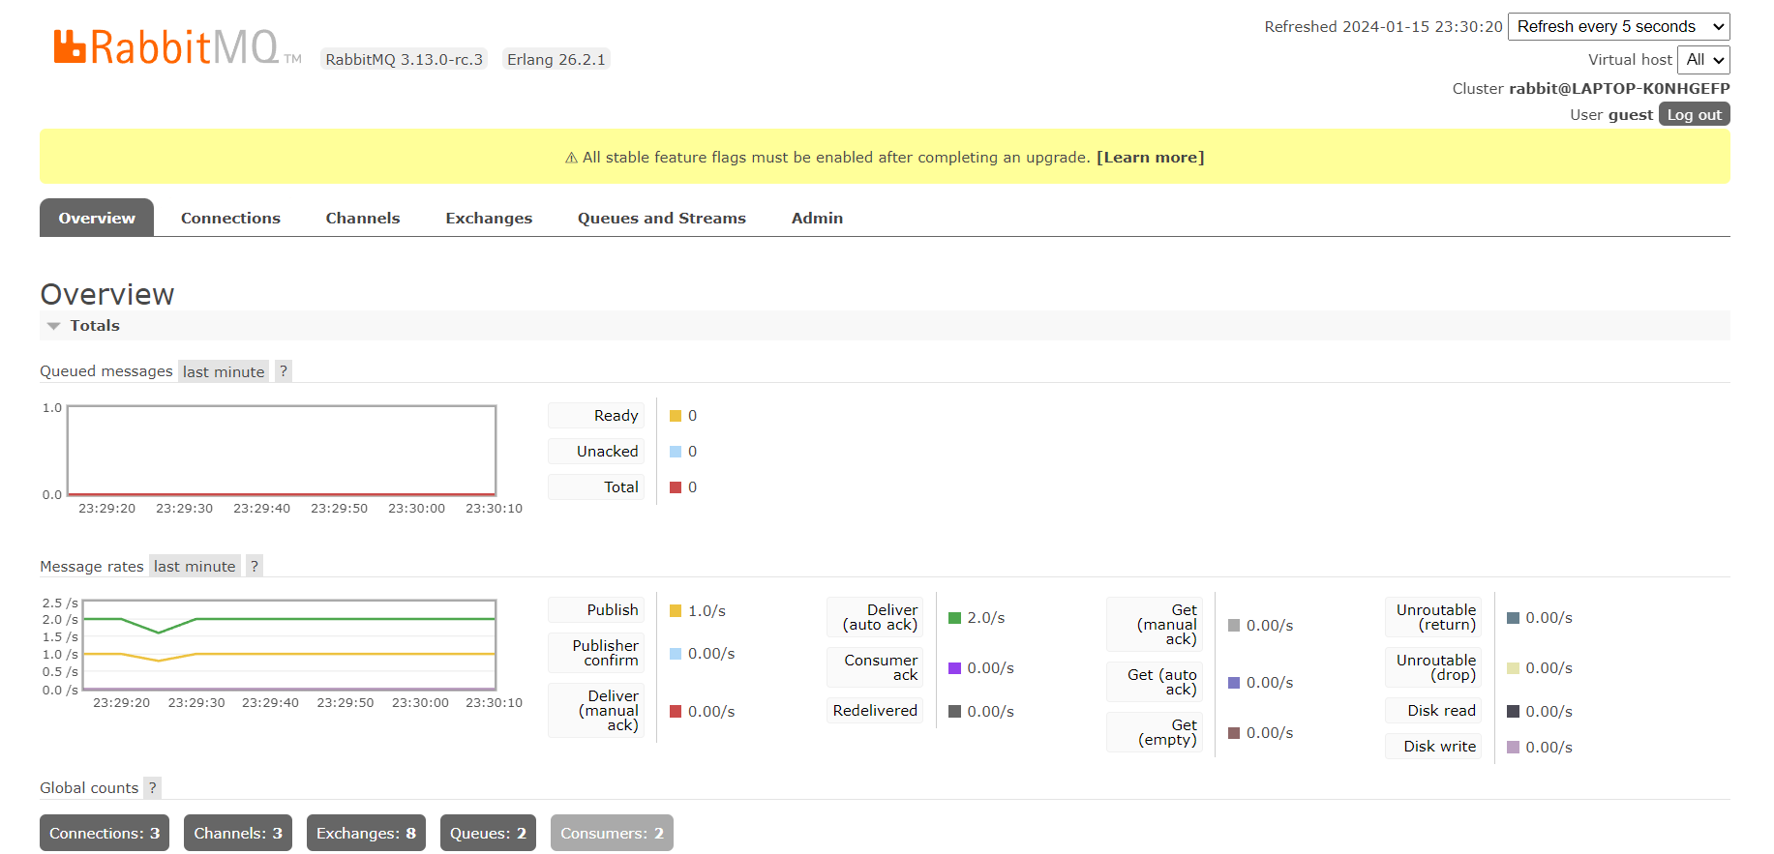Click the Get auto ack swatch
The height and width of the screenshot is (854, 1774).
[1234, 683]
